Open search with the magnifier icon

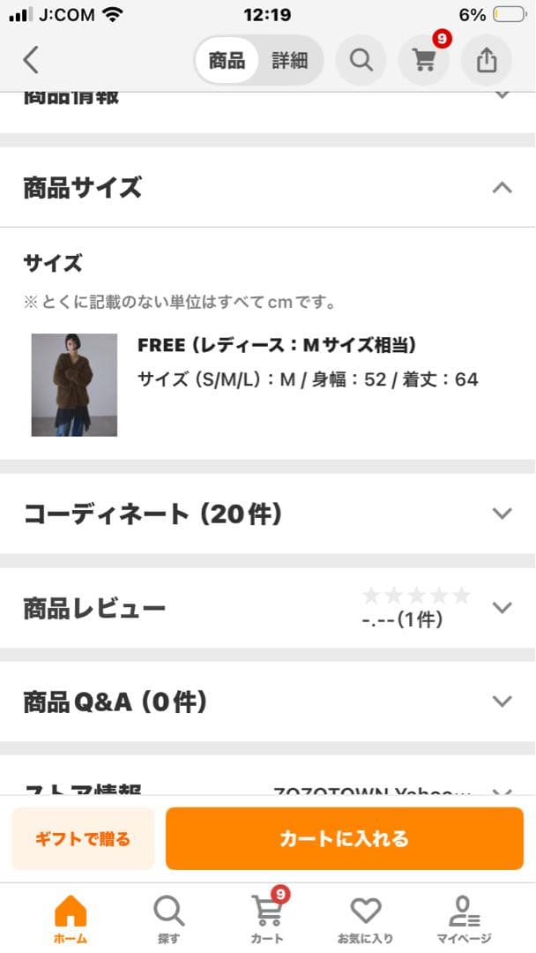[361, 60]
